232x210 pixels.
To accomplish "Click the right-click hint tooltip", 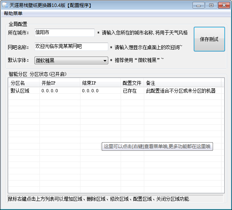I will pos(157,146).
